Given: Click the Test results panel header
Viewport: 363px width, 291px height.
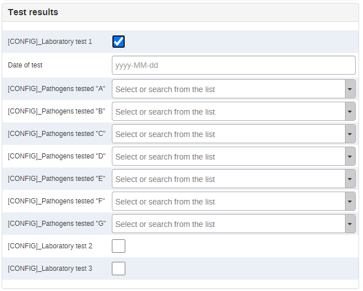Looking at the screenshot, I should pyautogui.click(x=182, y=12).
